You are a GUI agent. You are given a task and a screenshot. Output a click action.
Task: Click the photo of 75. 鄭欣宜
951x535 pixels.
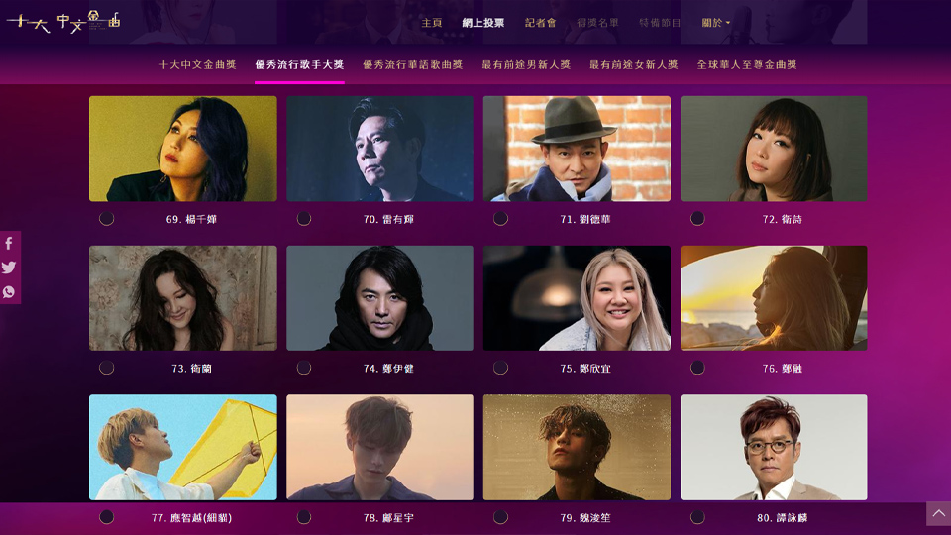pos(577,298)
